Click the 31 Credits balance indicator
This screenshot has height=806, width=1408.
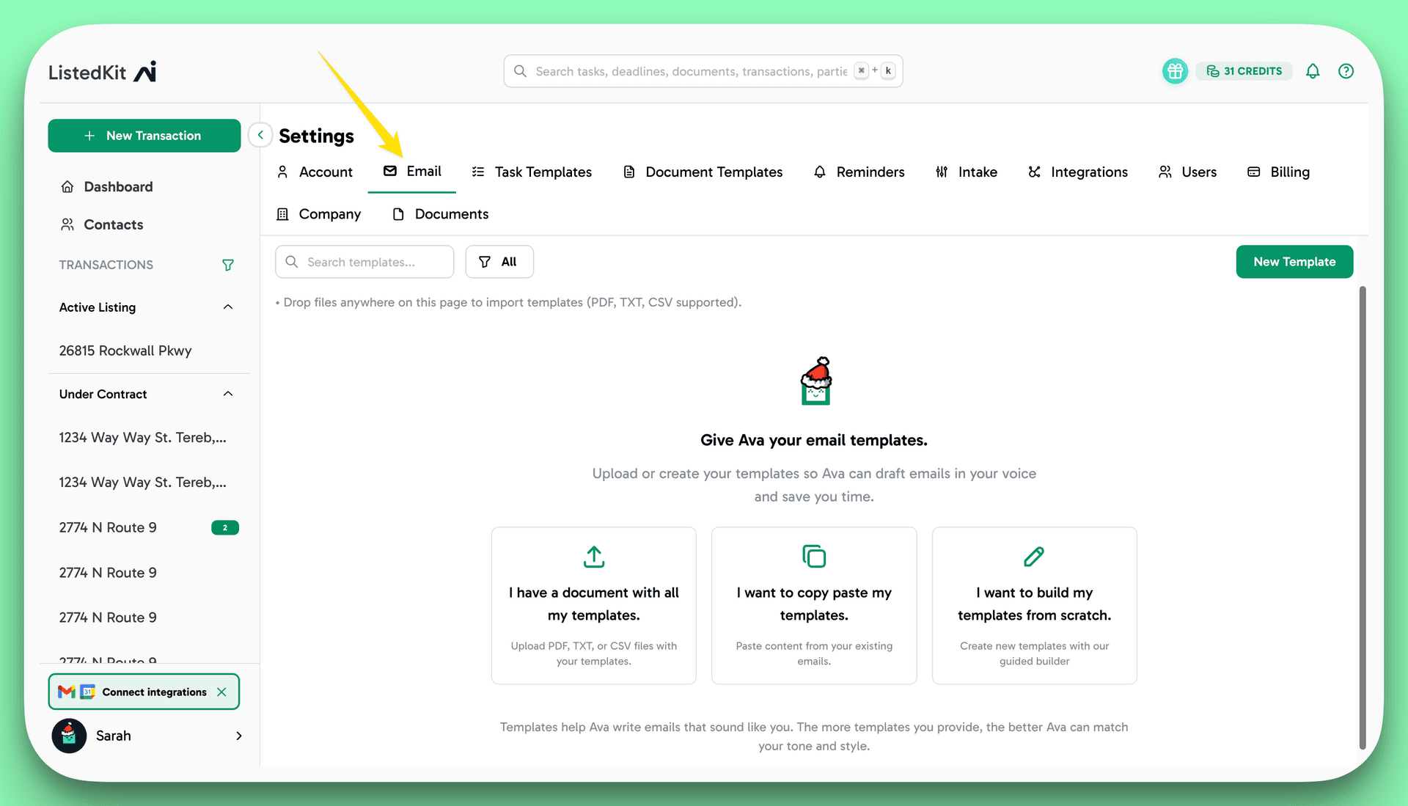coord(1244,71)
